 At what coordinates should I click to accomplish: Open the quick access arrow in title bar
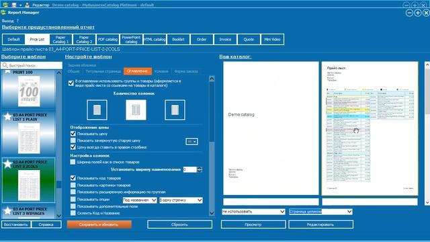(21, 5)
